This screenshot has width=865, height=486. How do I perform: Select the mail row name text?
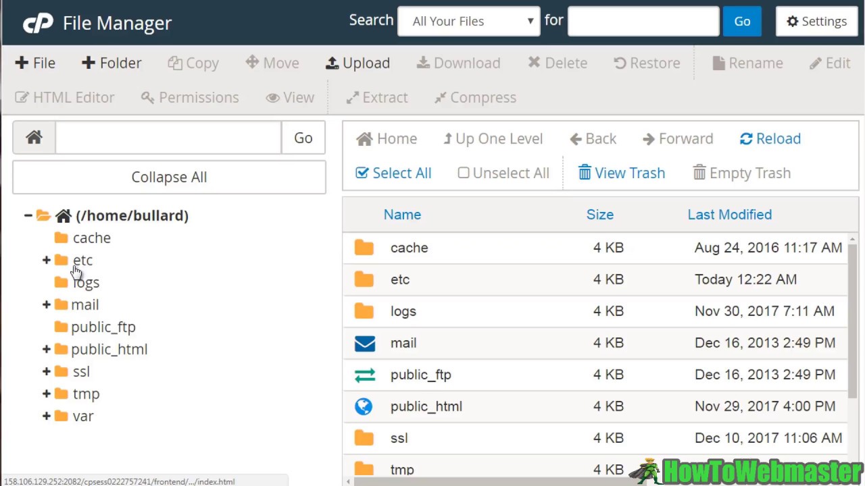(403, 343)
